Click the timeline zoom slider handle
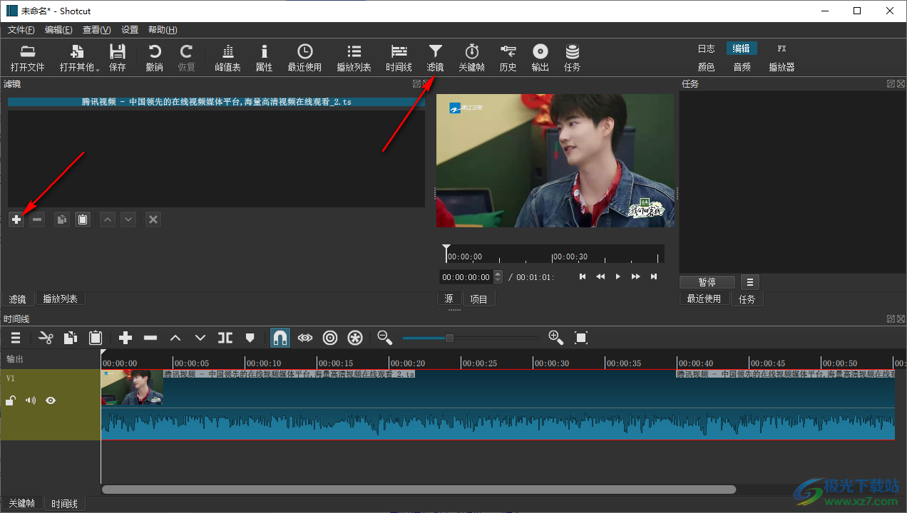907x513 pixels. pyautogui.click(x=449, y=338)
